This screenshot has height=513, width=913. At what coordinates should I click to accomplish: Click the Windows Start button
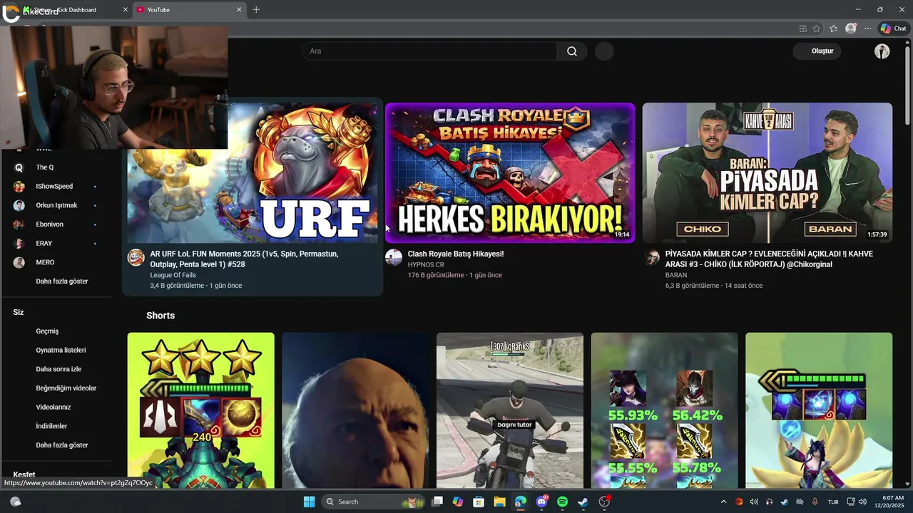click(x=309, y=502)
